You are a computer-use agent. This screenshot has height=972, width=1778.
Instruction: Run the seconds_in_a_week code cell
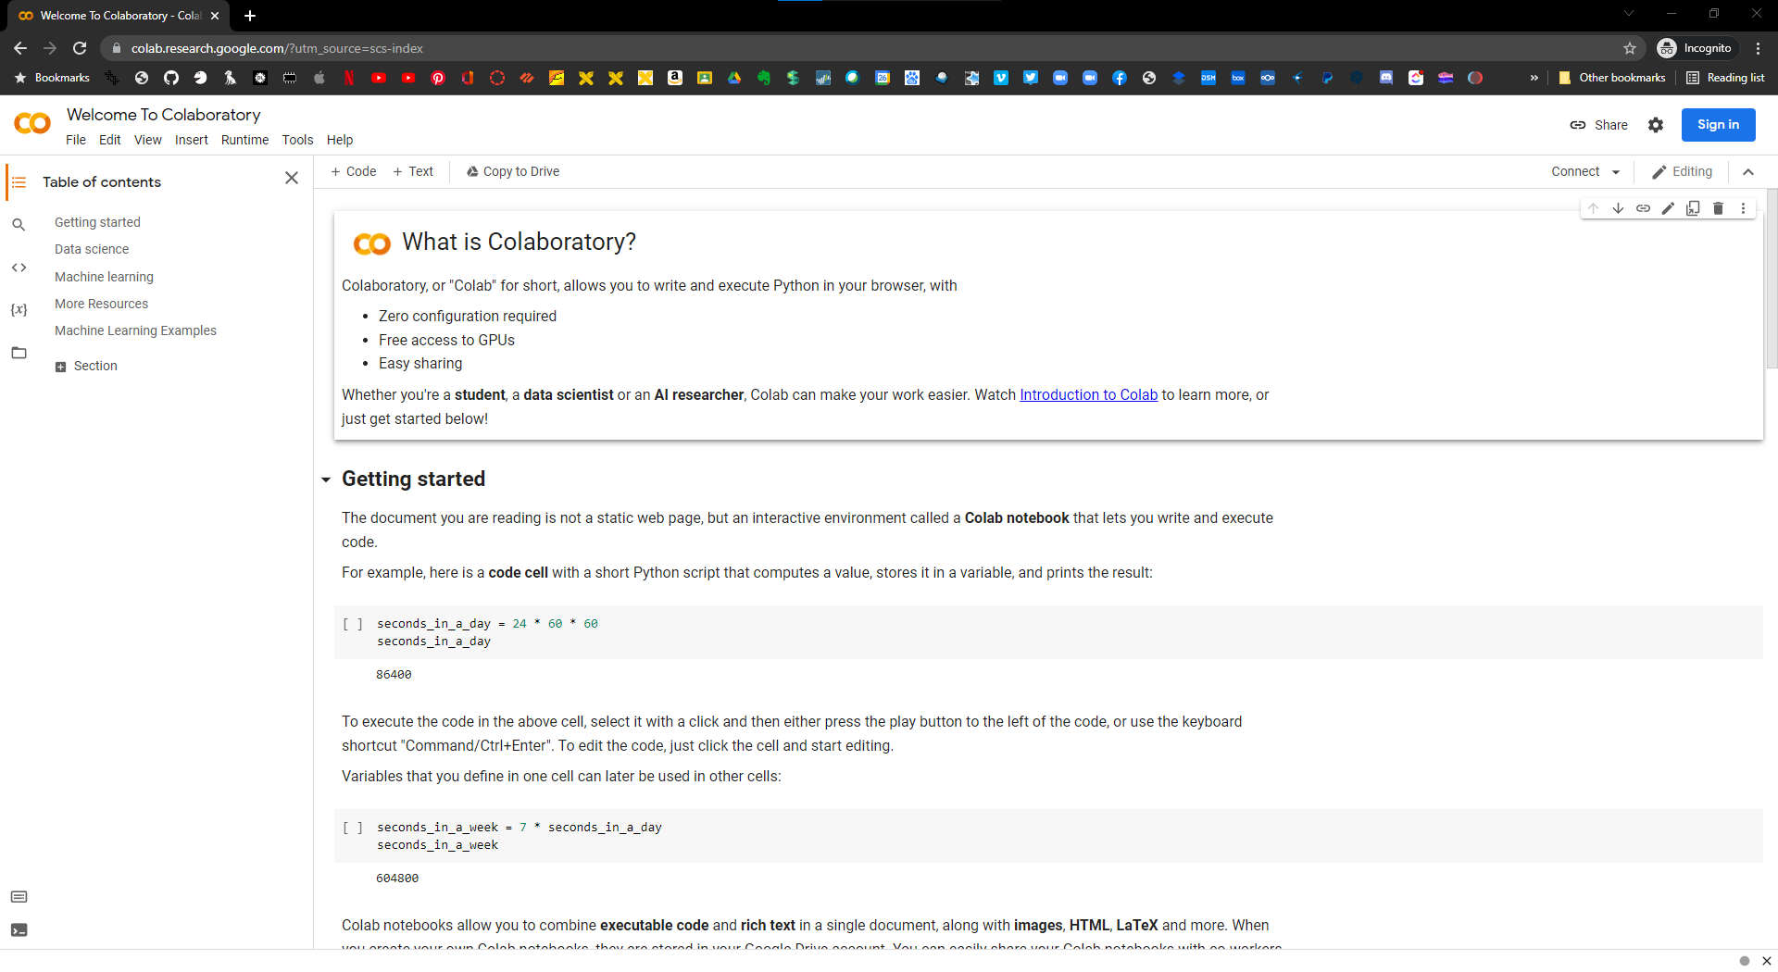coord(353,828)
